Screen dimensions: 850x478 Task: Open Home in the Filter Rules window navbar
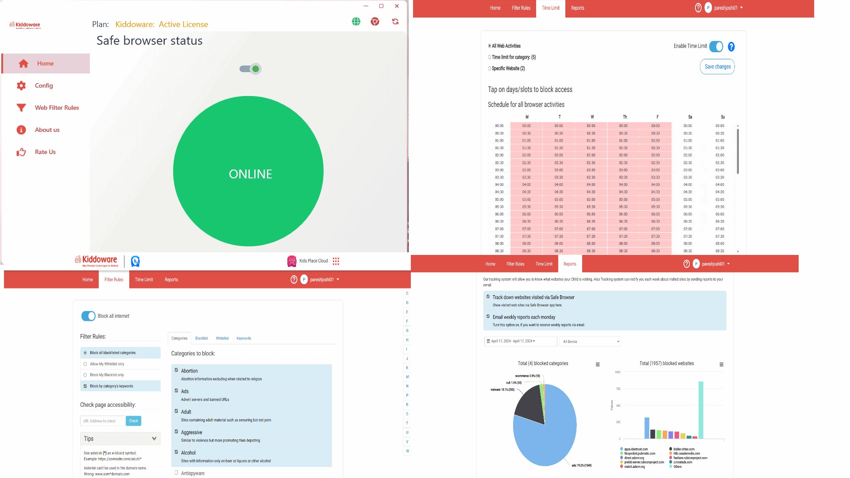coord(88,280)
